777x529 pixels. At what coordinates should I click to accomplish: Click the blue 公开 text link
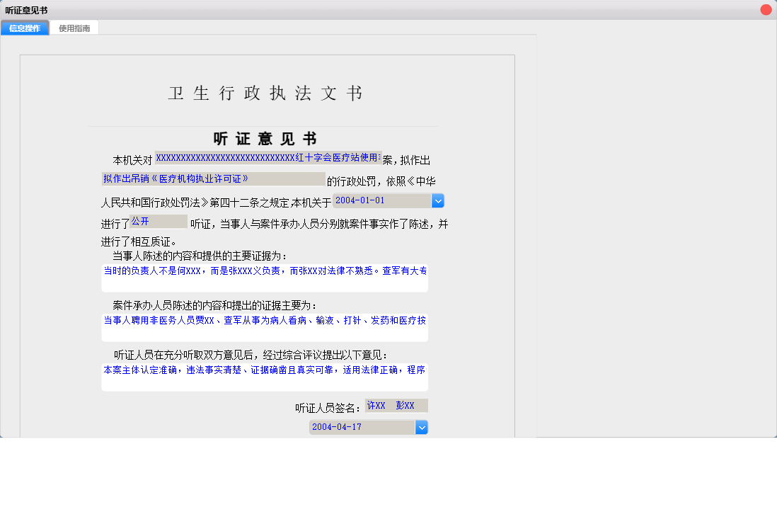click(139, 220)
